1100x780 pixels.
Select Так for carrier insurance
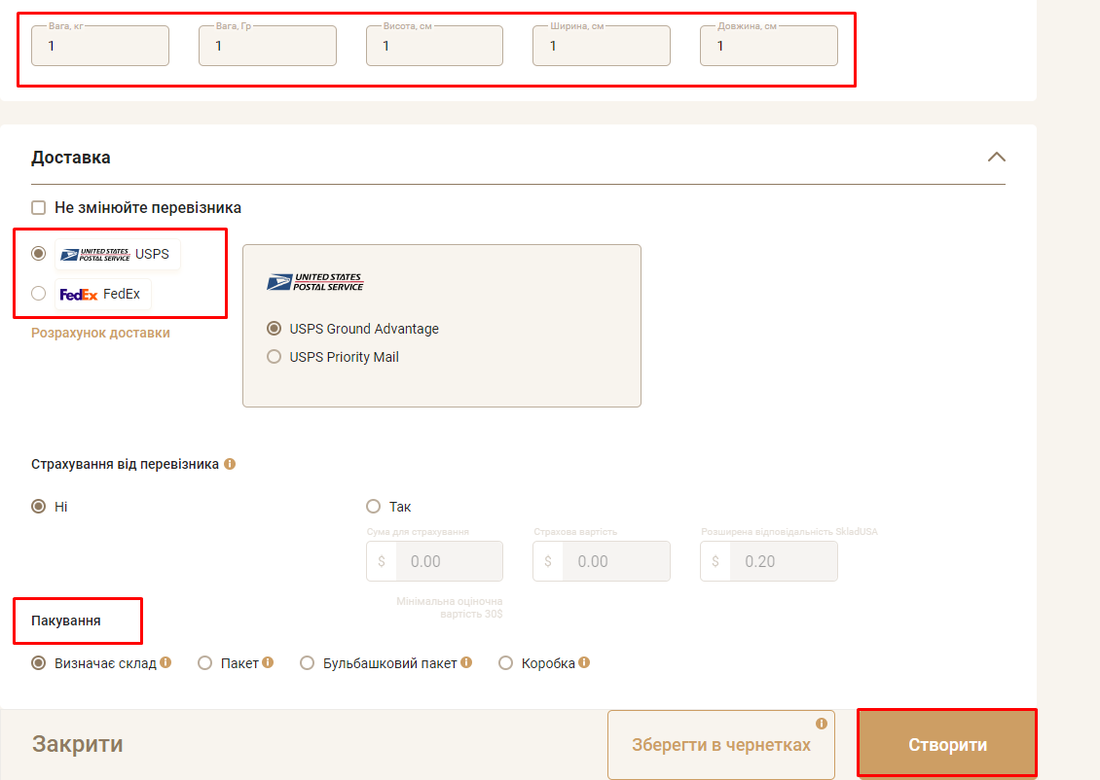pyautogui.click(x=373, y=506)
